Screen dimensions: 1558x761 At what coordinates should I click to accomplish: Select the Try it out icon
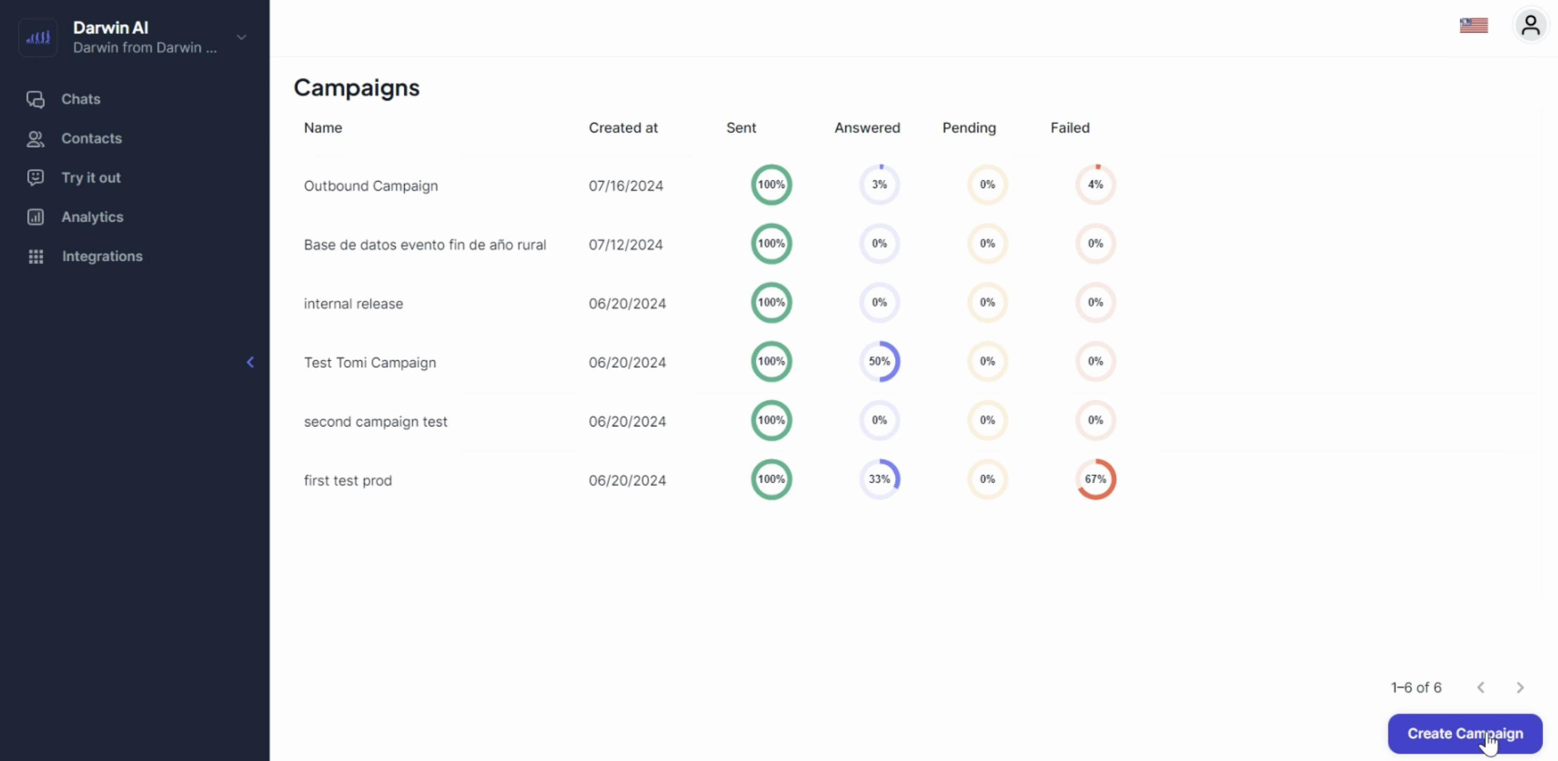(x=35, y=177)
